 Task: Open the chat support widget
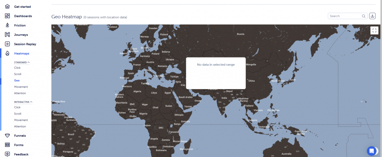point(372,151)
